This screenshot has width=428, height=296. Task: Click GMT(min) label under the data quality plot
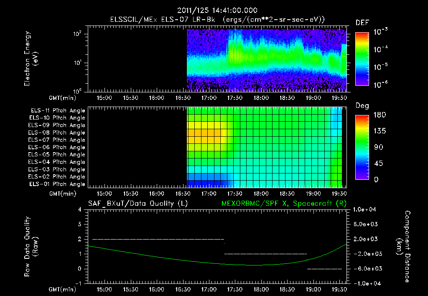pos(63,289)
